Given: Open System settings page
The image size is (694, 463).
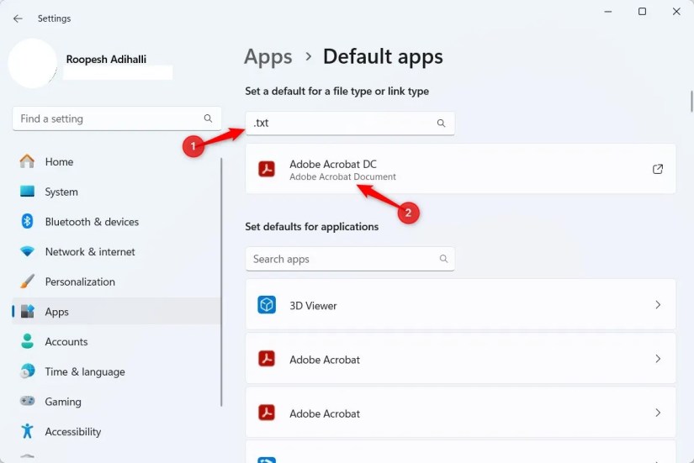Looking at the screenshot, I should [116, 192].
